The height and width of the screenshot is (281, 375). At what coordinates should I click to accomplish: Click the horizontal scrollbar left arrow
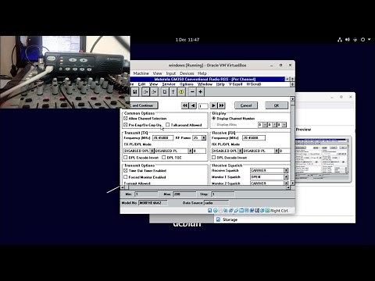pos(122,187)
